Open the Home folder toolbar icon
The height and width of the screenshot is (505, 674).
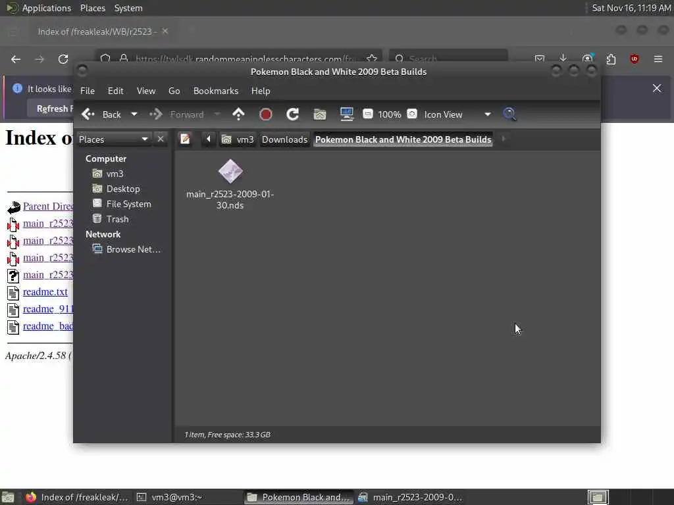point(320,114)
